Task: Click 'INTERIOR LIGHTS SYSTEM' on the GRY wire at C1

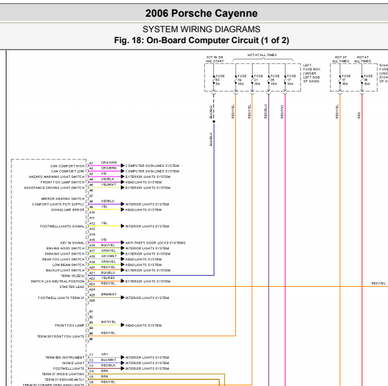Action: point(147,358)
